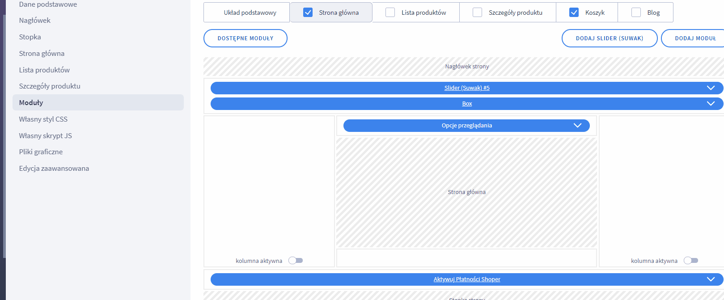This screenshot has width=724, height=300.
Task: Select the Układ podstawowy tab
Action: [250, 13]
